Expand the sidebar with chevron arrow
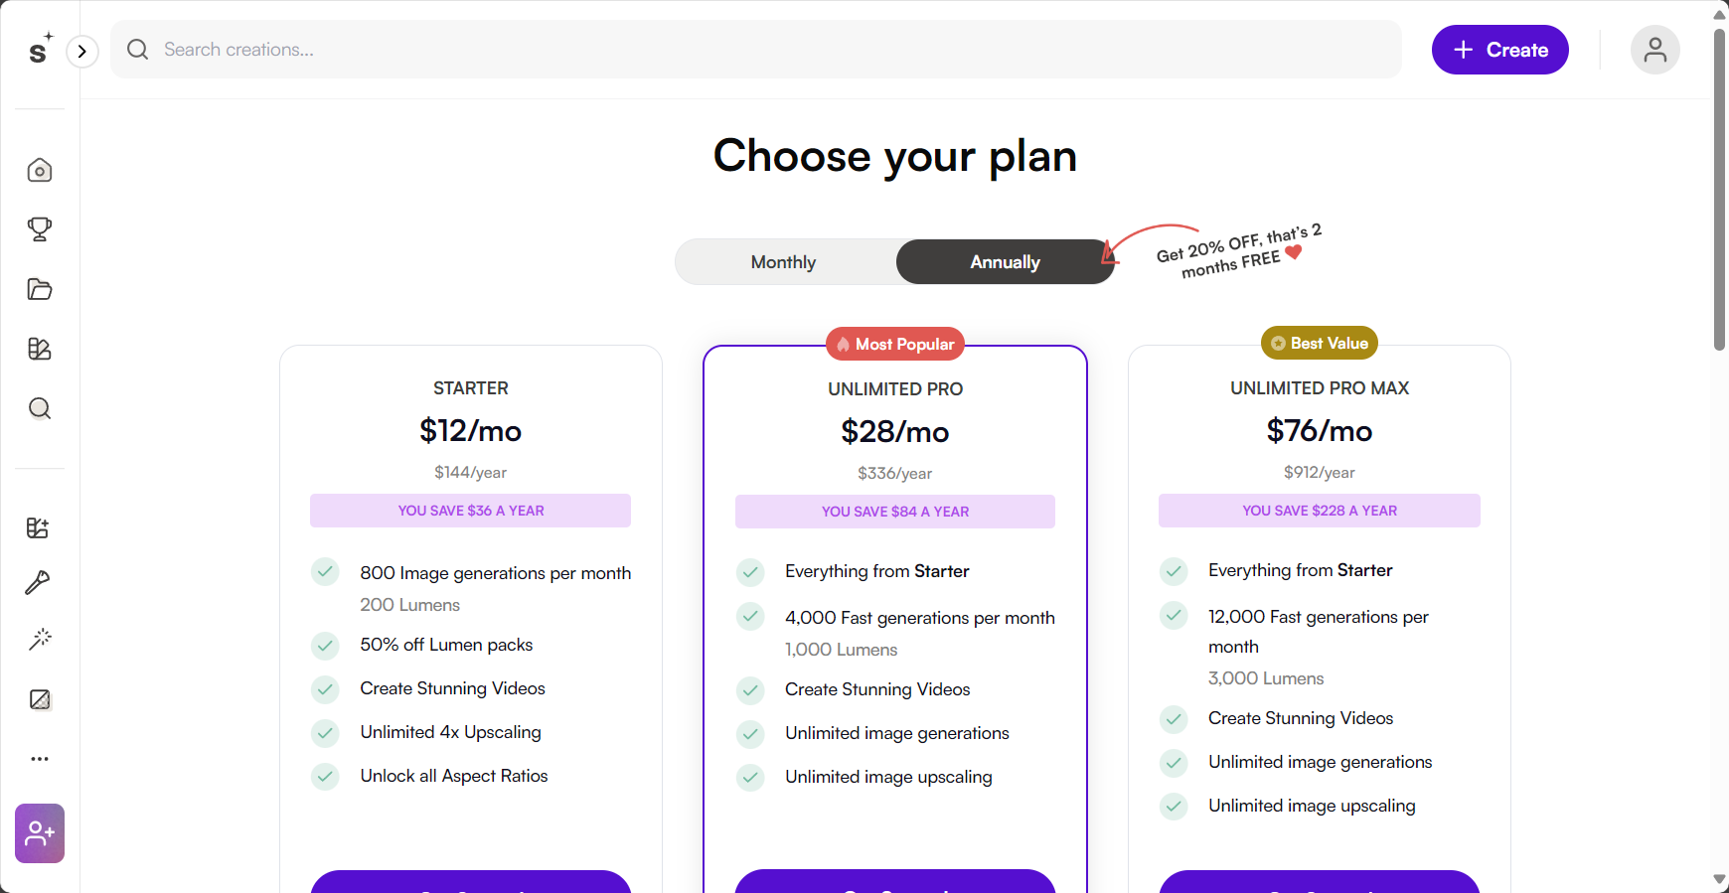1729x893 pixels. tap(82, 51)
